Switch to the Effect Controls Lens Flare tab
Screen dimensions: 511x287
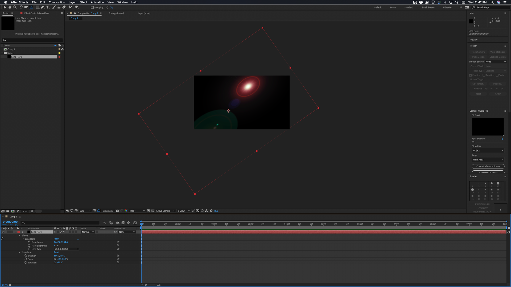[36, 13]
